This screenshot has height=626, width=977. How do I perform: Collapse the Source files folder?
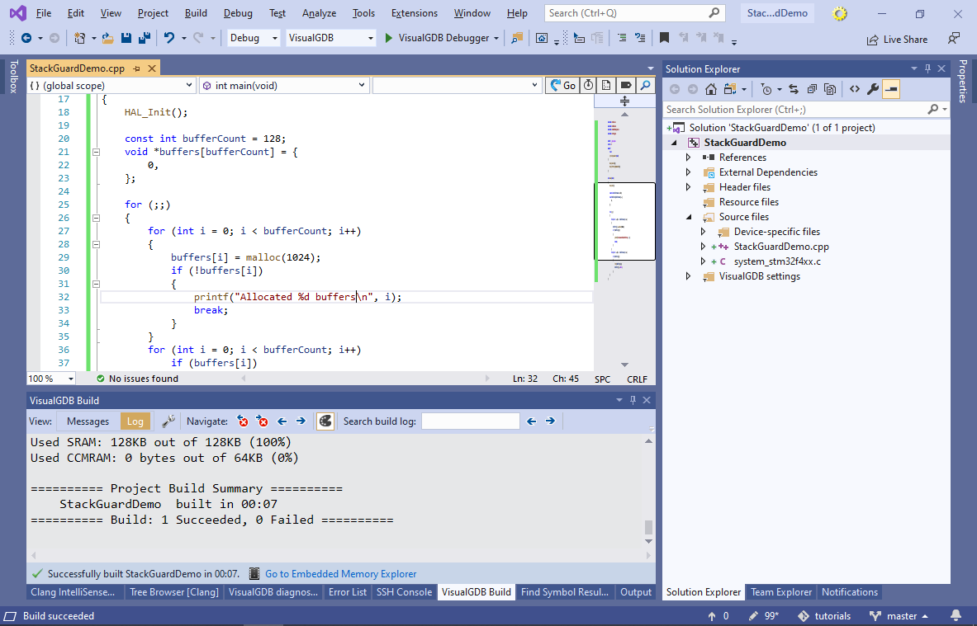coord(689,217)
